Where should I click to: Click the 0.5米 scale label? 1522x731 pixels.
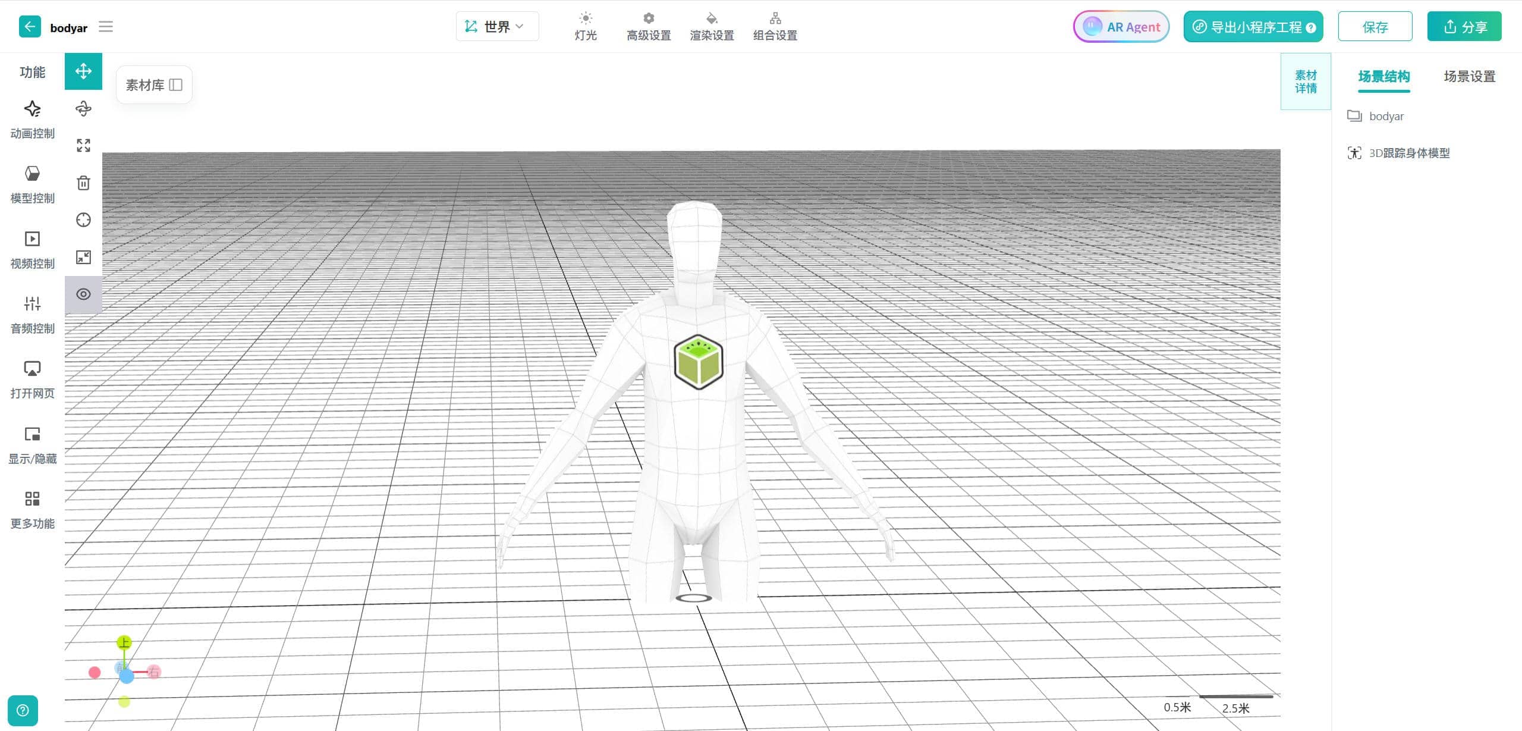1177,707
